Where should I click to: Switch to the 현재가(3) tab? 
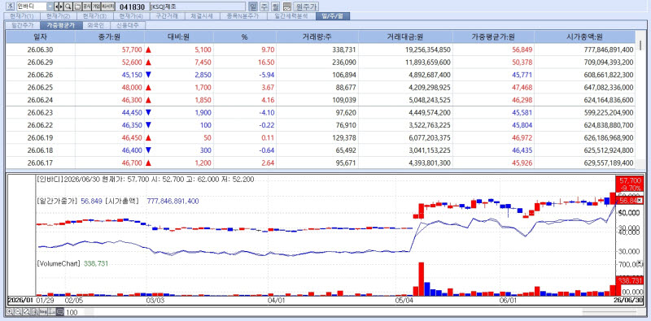[94, 16]
